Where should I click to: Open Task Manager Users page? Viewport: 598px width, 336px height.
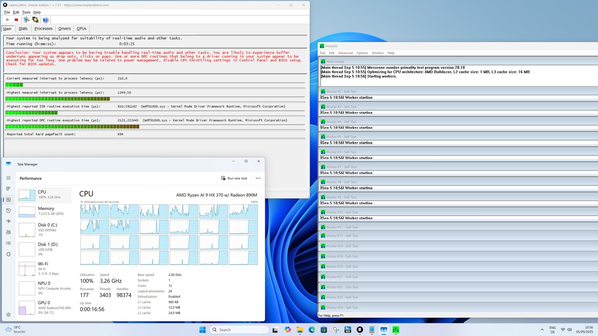pyautogui.click(x=8, y=232)
